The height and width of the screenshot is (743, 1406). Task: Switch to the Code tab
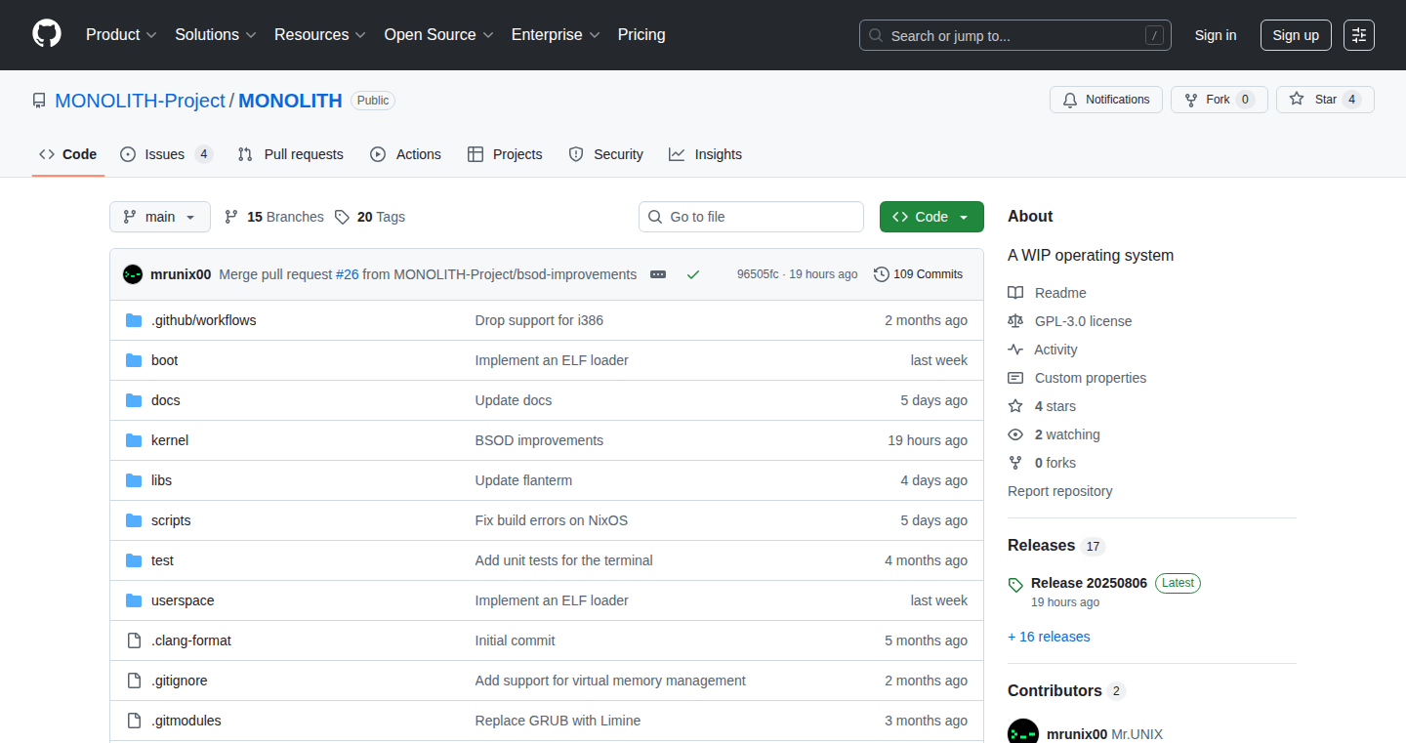(68, 154)
